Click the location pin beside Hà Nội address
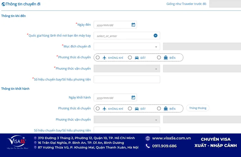The width and height of the screenshot is (241, 157). (x=35, y=147)
